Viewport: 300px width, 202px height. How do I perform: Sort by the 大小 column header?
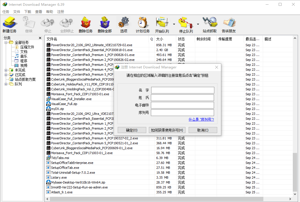(165, 39)
